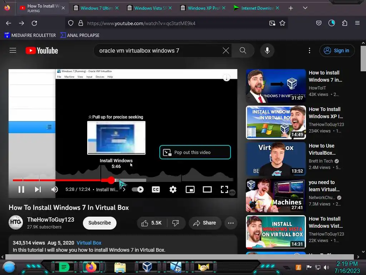366x275 pixels.
Task: Skip to the next video
Action: (38, 189)
